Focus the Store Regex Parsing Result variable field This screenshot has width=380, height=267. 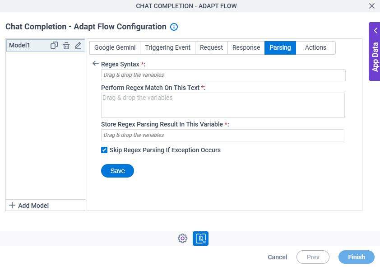[x=222, y=136]
